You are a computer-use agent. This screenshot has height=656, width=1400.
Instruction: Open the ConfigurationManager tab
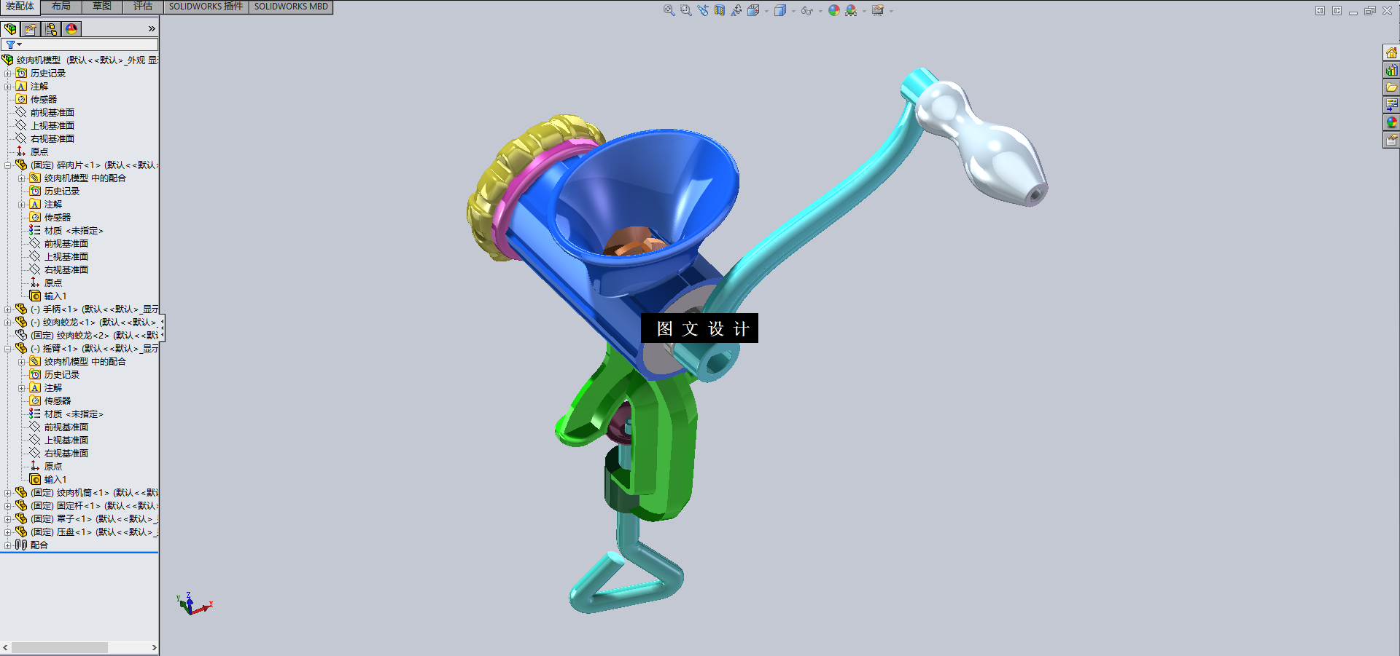(51, 29)
